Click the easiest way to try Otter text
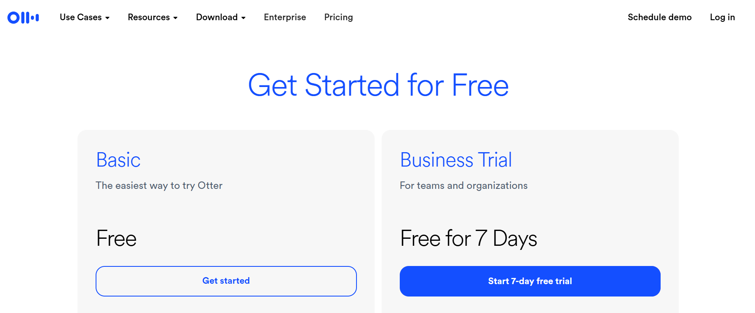Viewport: 755px width, 313px height. (x=159, y=186)
